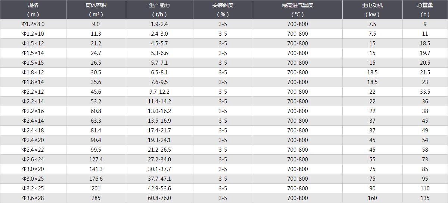Click the 127.4 volume cell
This screenshot has height=203, width=448.
[x=96, y=159]
